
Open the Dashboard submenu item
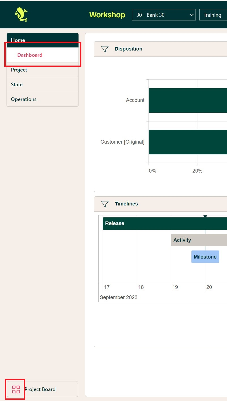pyautogui.click(x=30, y=55)
